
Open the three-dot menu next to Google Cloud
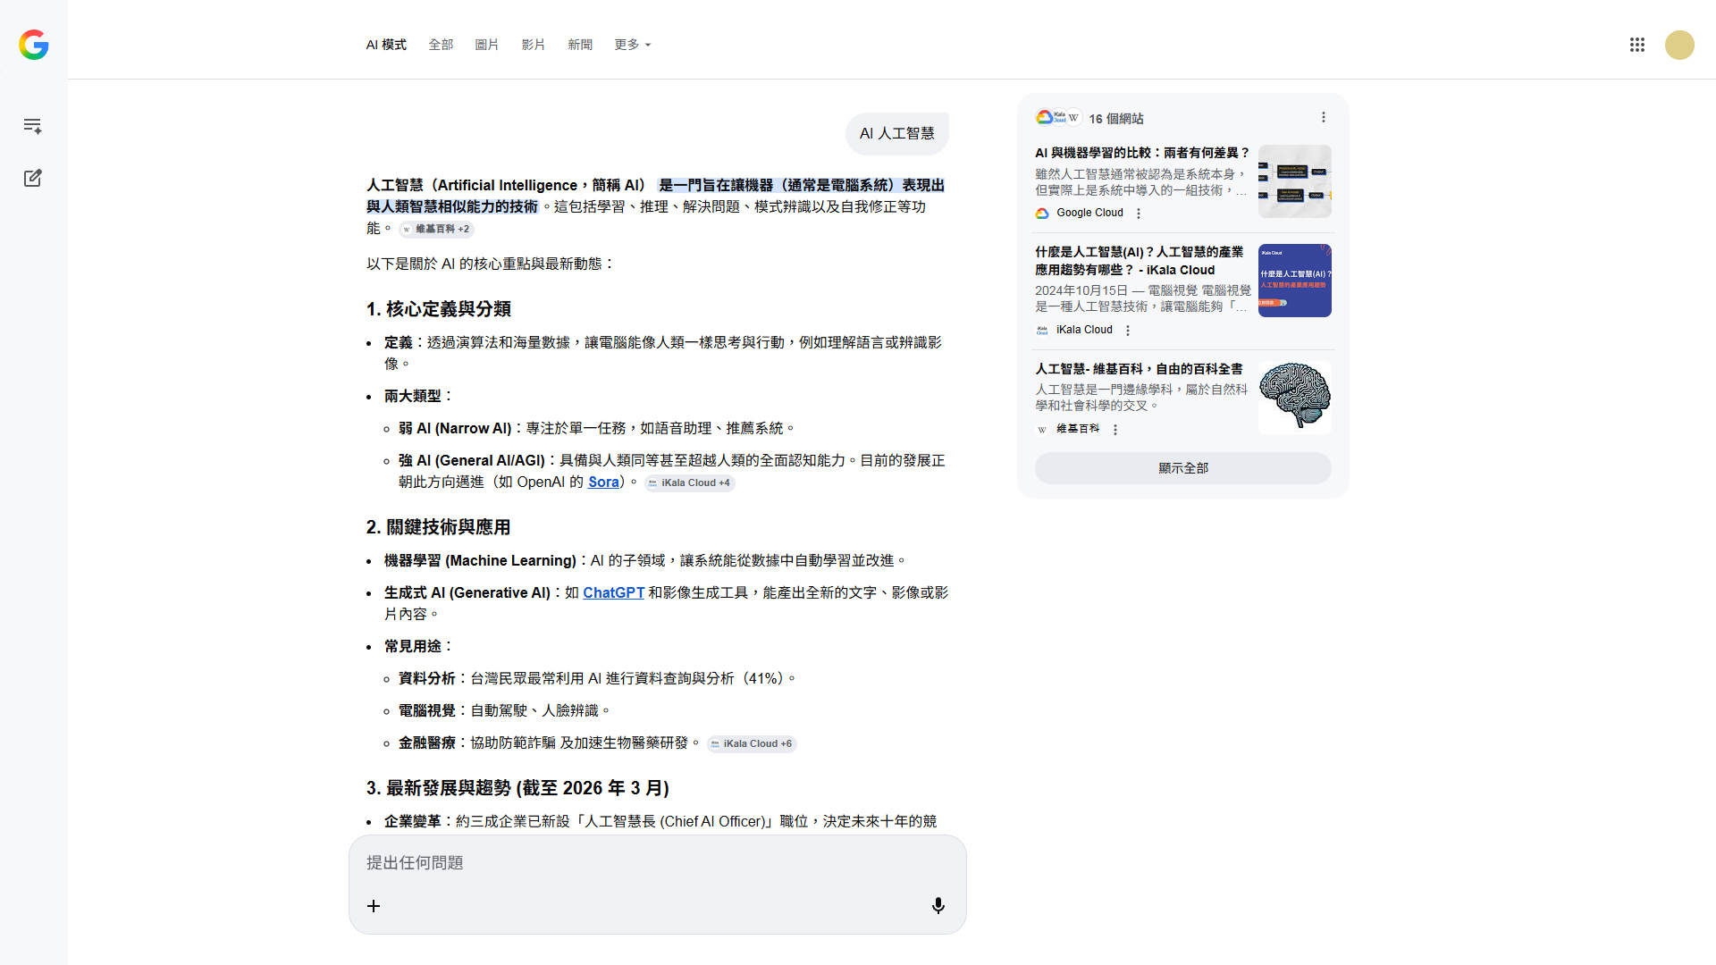[1138, 214]
